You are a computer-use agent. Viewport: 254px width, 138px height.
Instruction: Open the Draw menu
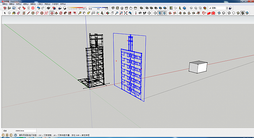[x=33, y=4]
